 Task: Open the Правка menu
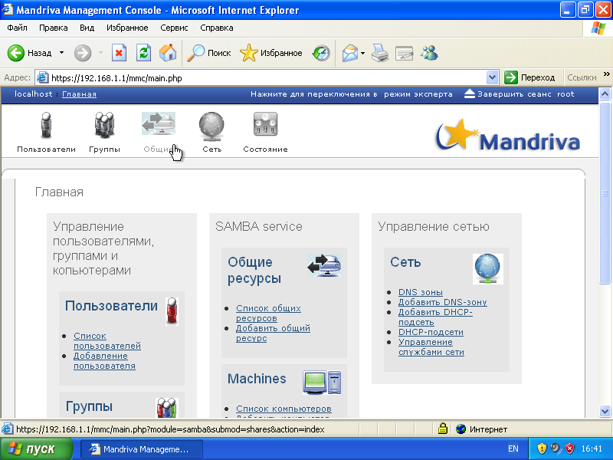click(53, 28)
